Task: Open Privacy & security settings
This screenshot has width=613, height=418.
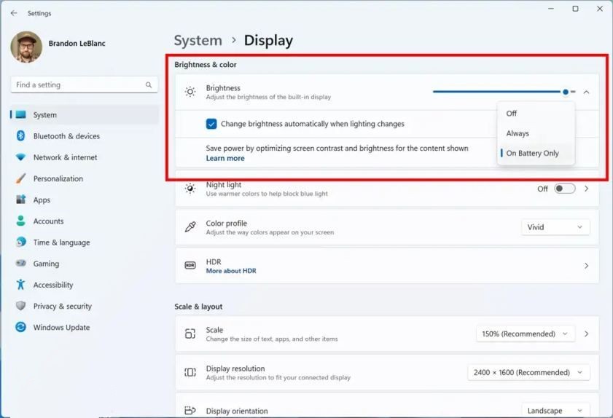Action: pos(62,306)
